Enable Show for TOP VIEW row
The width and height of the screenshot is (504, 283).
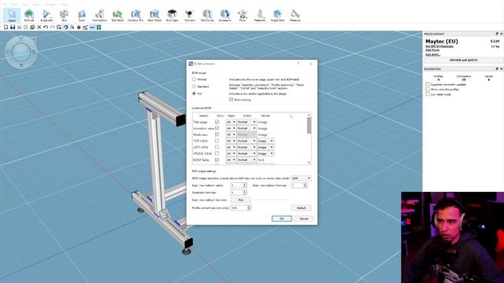(217, 141)
